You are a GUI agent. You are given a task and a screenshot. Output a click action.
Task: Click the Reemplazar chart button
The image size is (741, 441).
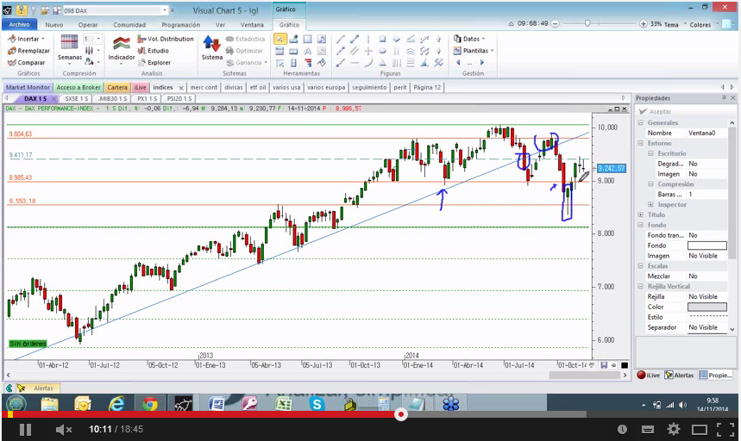point(28,51)
